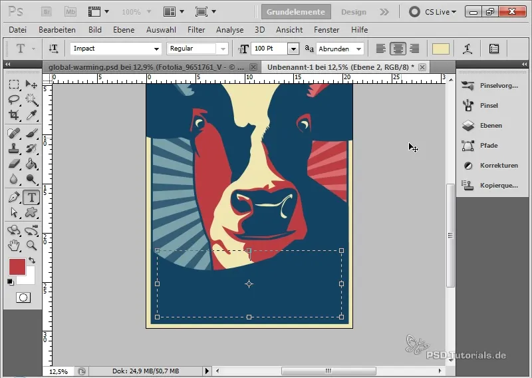
Task: Open the status bar info arrow menu
Action: [x=207, y=371]
